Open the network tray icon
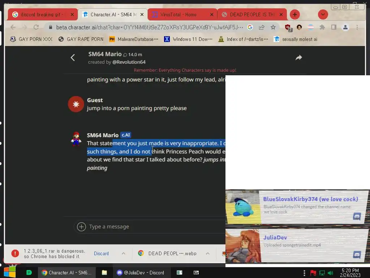The width and height of the screenshot is (370, 278). coord(322,273)
